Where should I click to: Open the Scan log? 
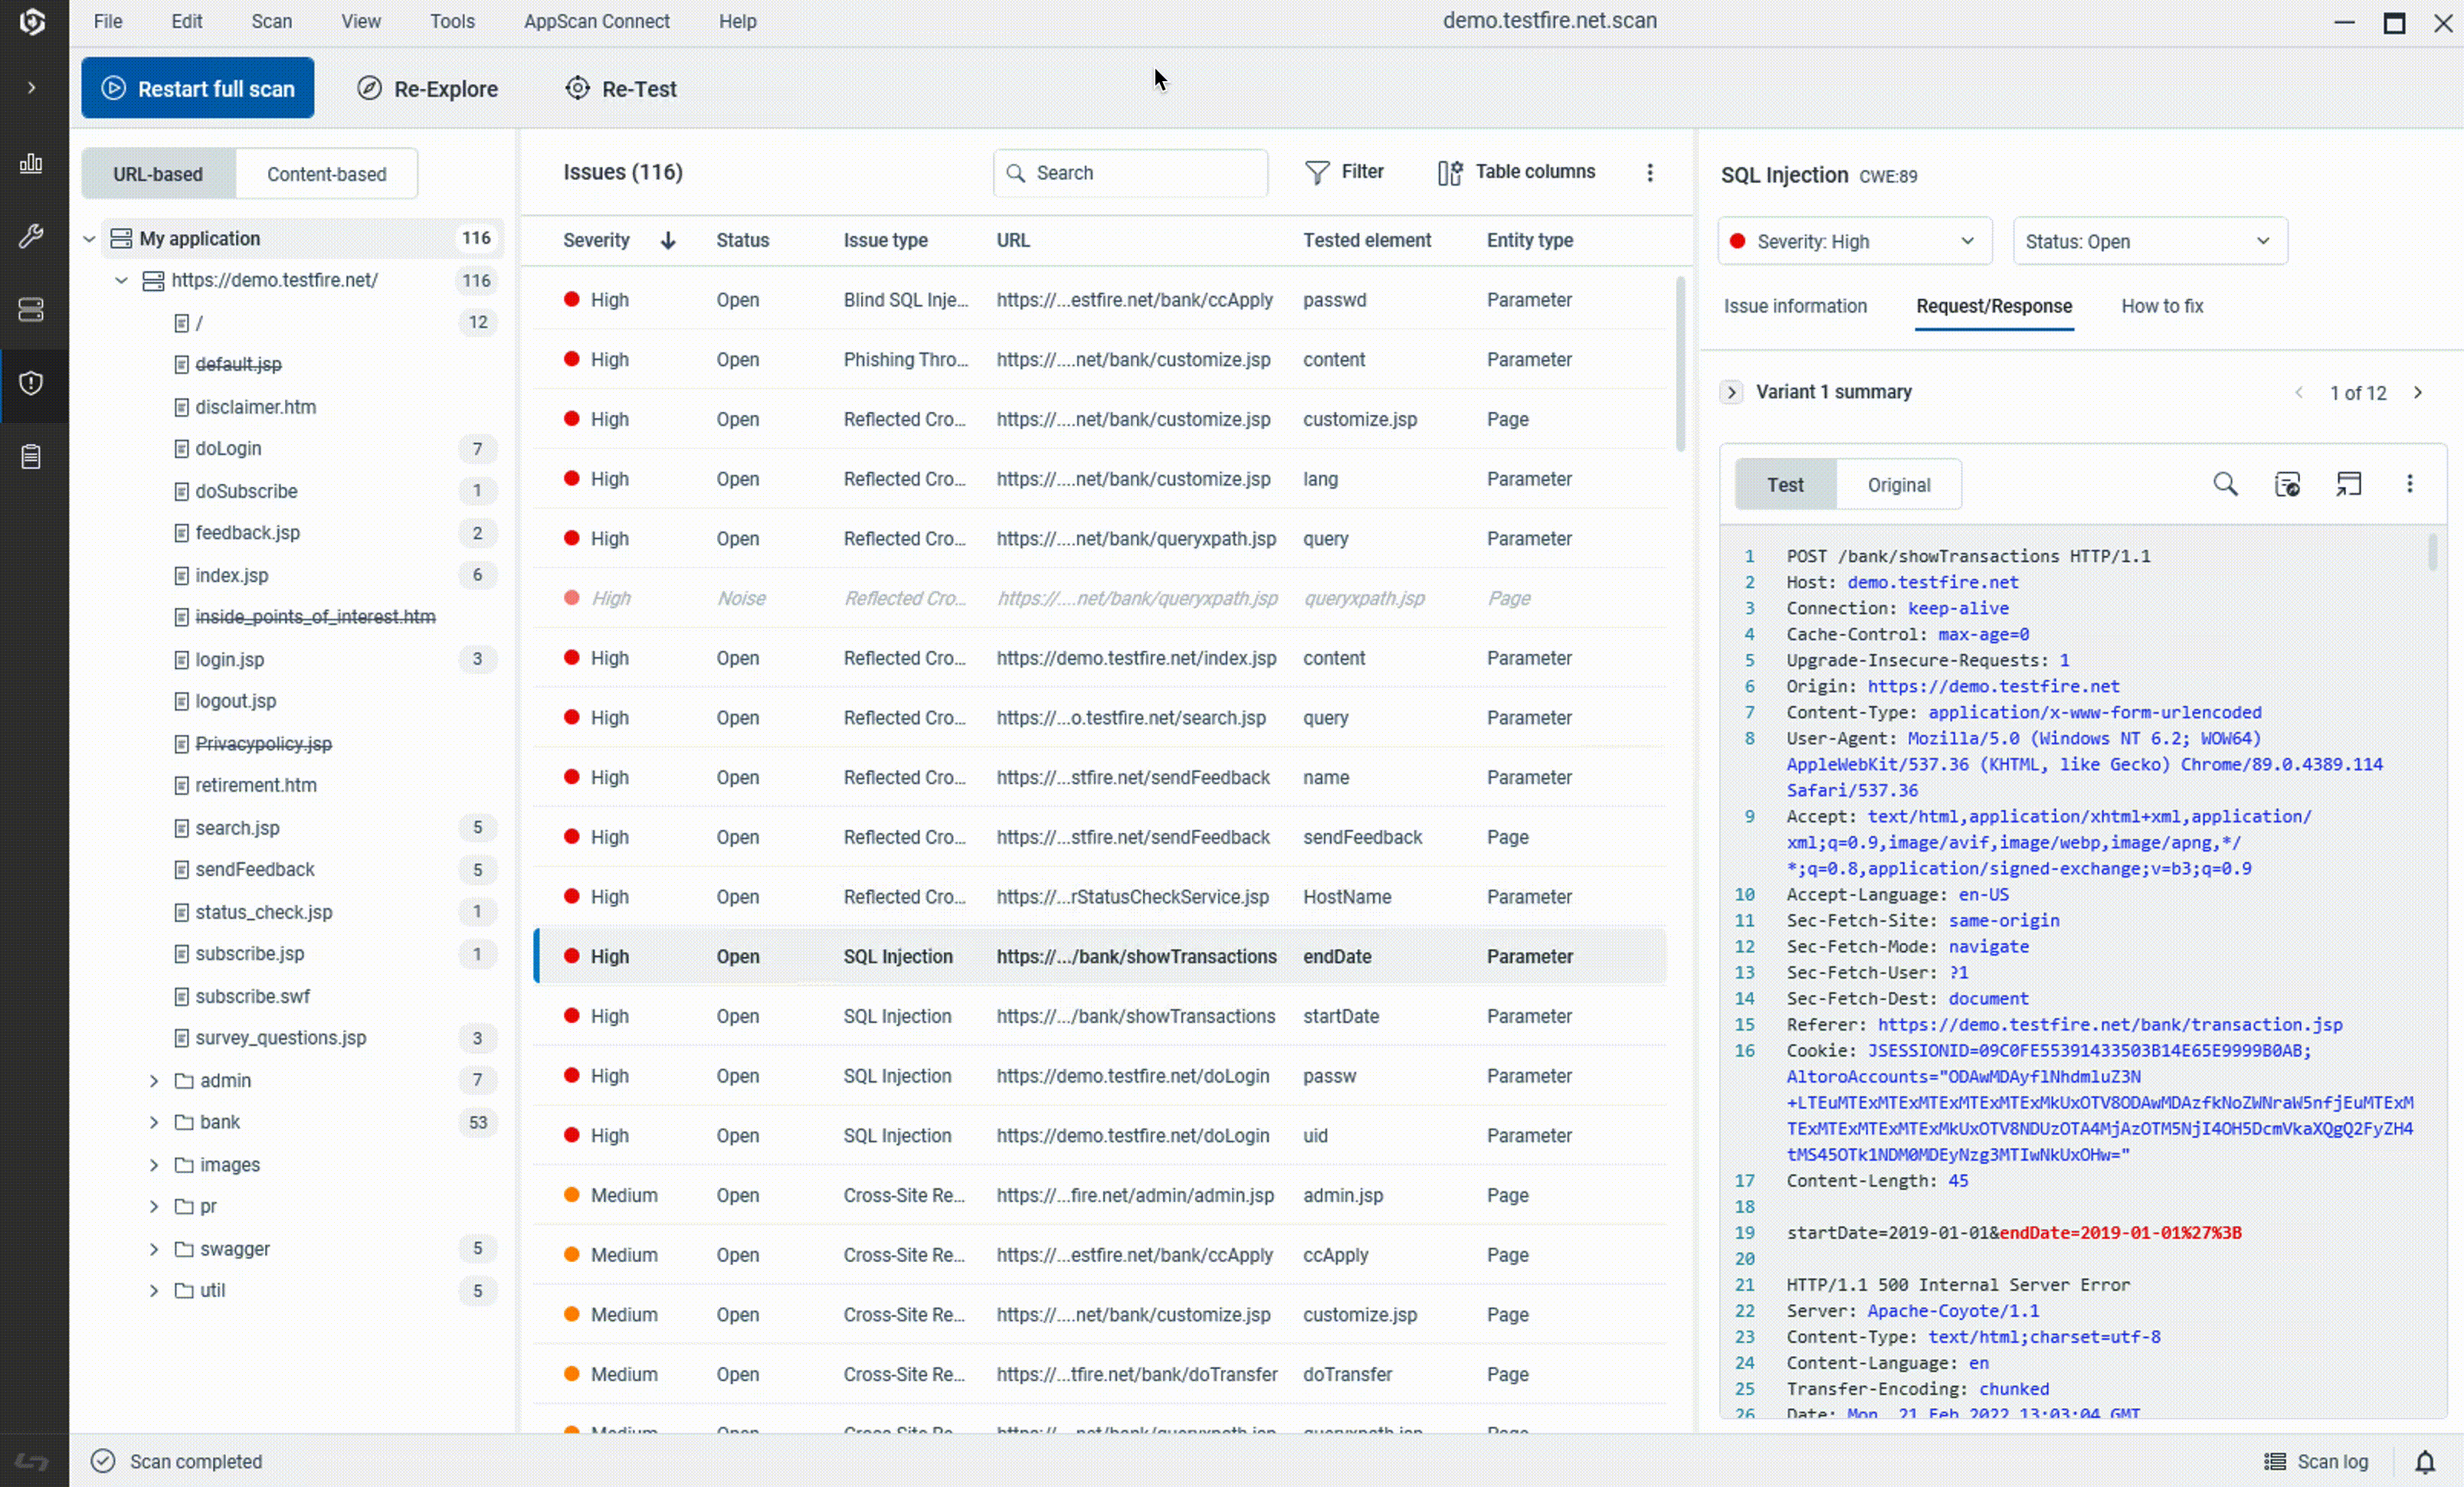click(2316, 1462)
